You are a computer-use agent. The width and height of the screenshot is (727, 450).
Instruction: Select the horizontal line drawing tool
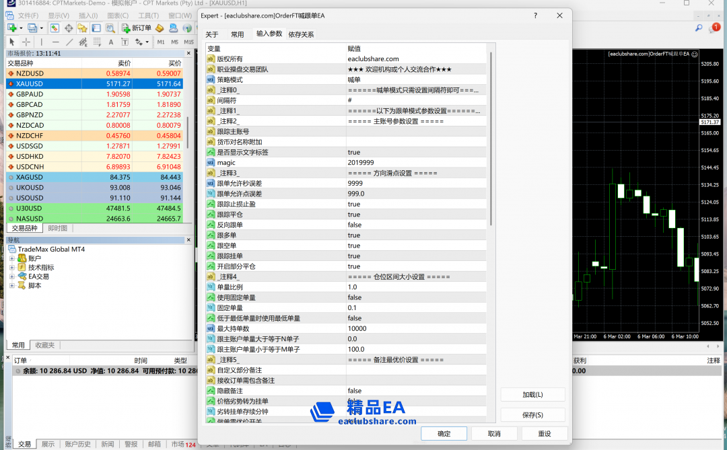click(57, 42)
